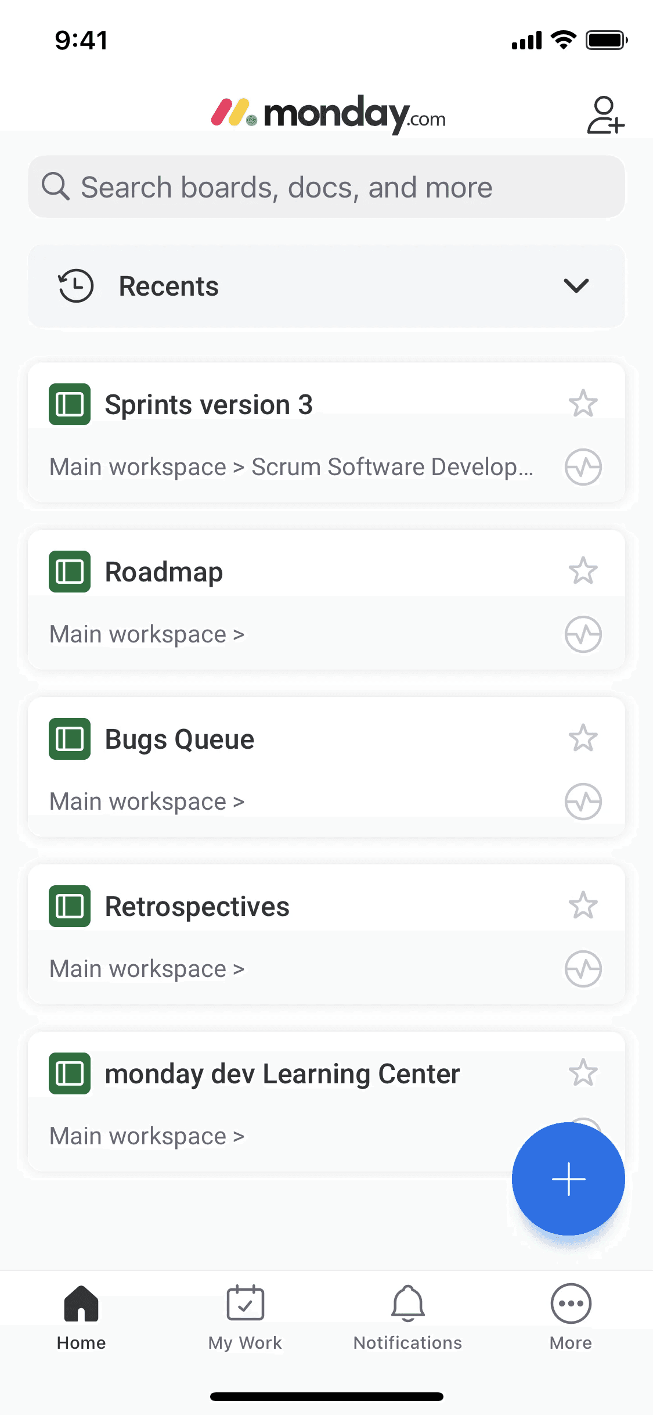Switch to the My Work tab
Image resolution: width=653 pixels, height=1415 pixels.
(x=245, y=1317)
